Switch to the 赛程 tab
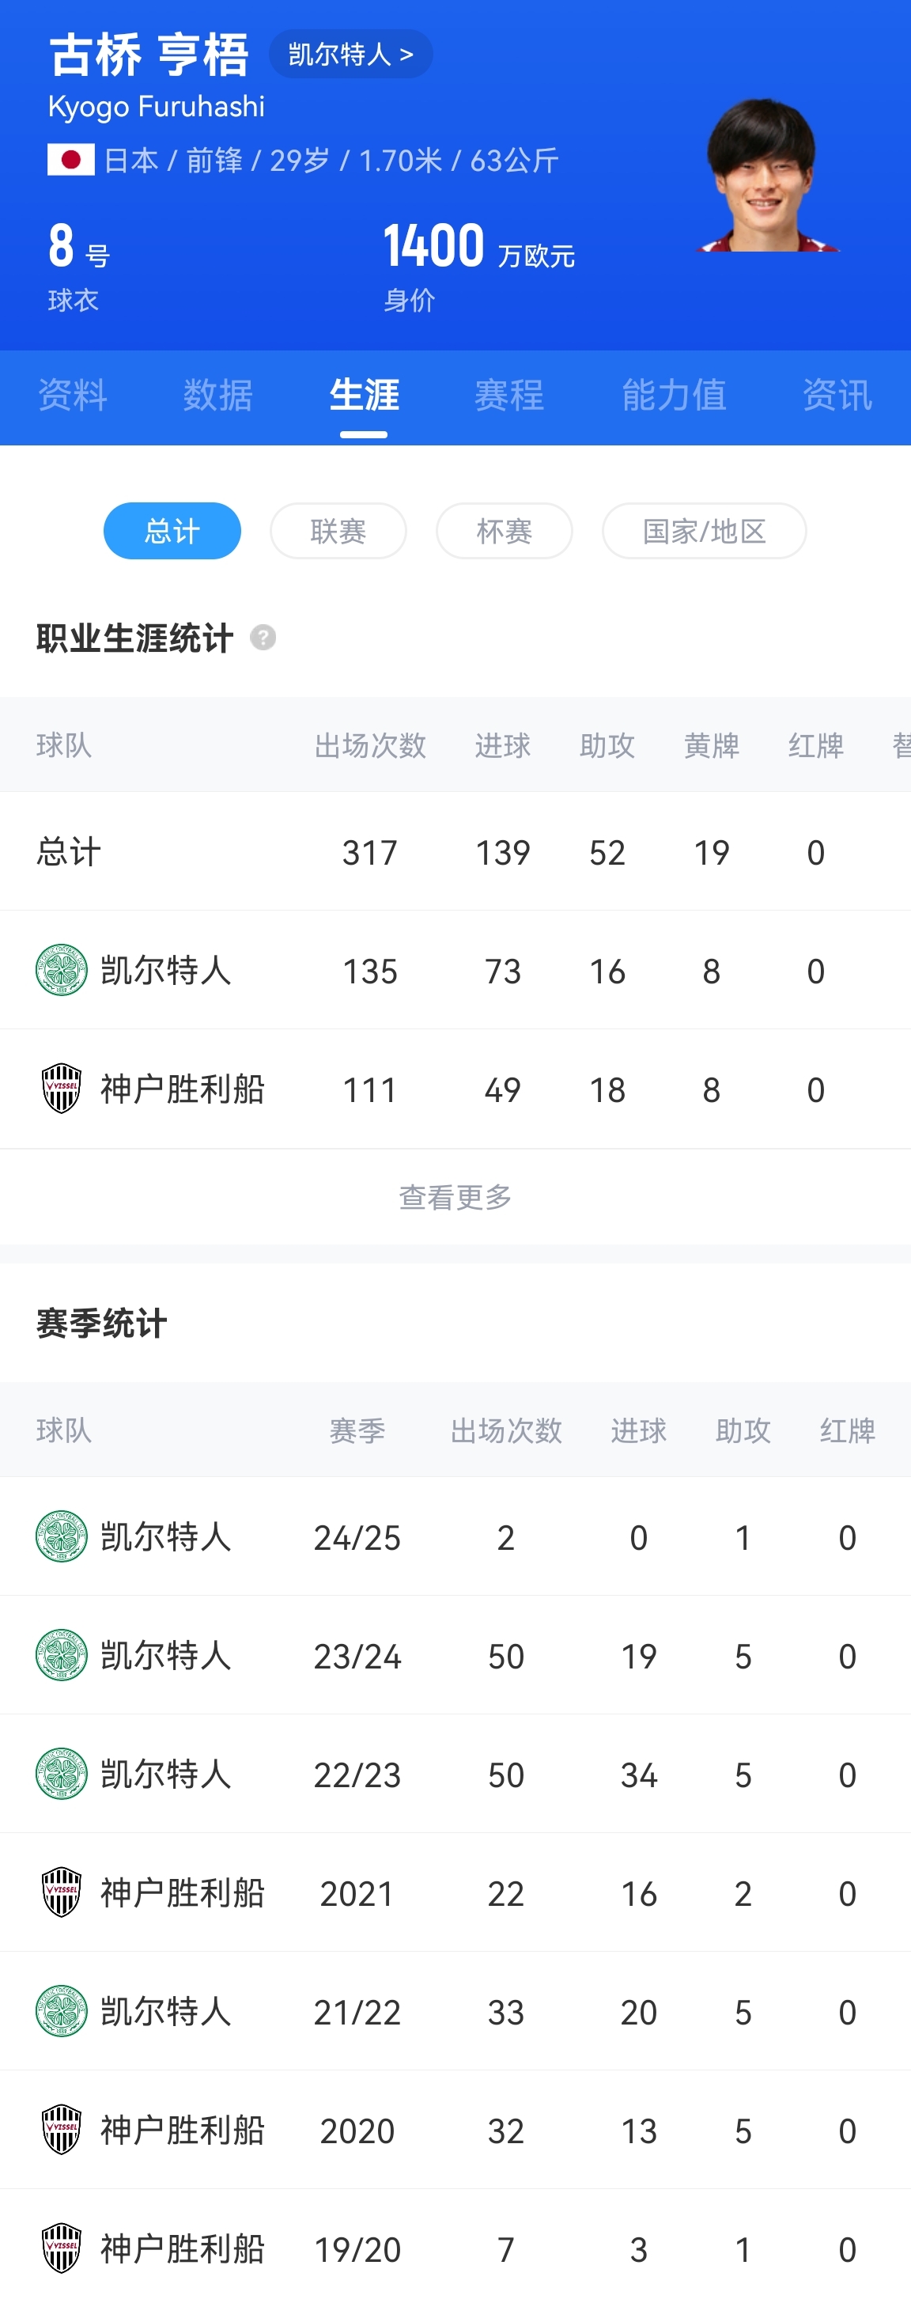The image size is (911, 2303). click(x=508, y=395)
